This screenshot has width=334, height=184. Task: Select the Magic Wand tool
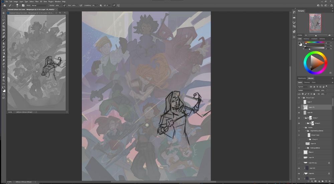click(x=4, y=23)
